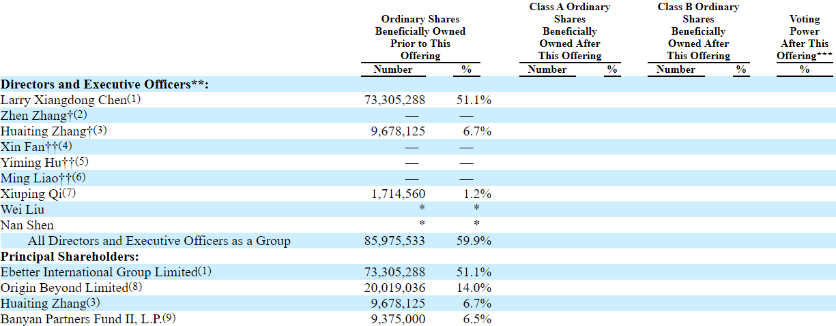Click the 'Principal Shareholders:' section heading
The width and height of the screenshot is (836, 326).
tap(70, 257)
